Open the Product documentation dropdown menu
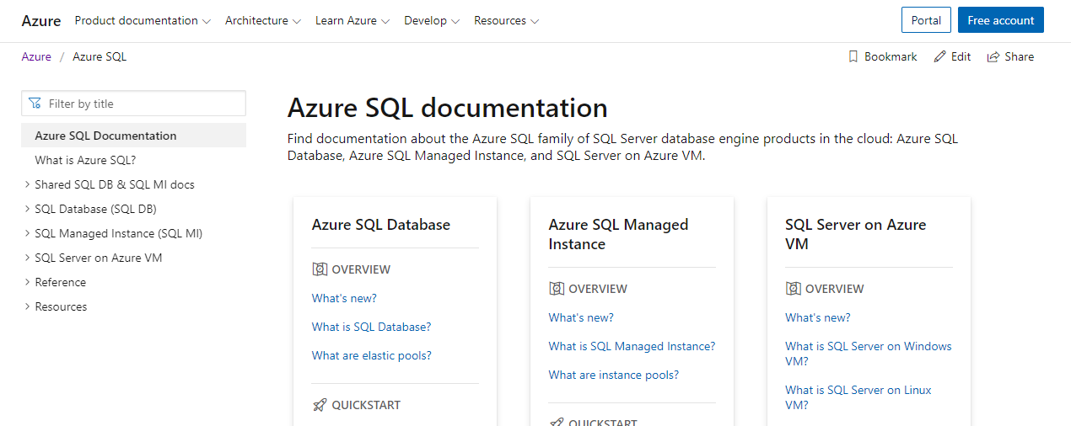Viewport: 1071px width, 426px height. (x=143, y=21)
